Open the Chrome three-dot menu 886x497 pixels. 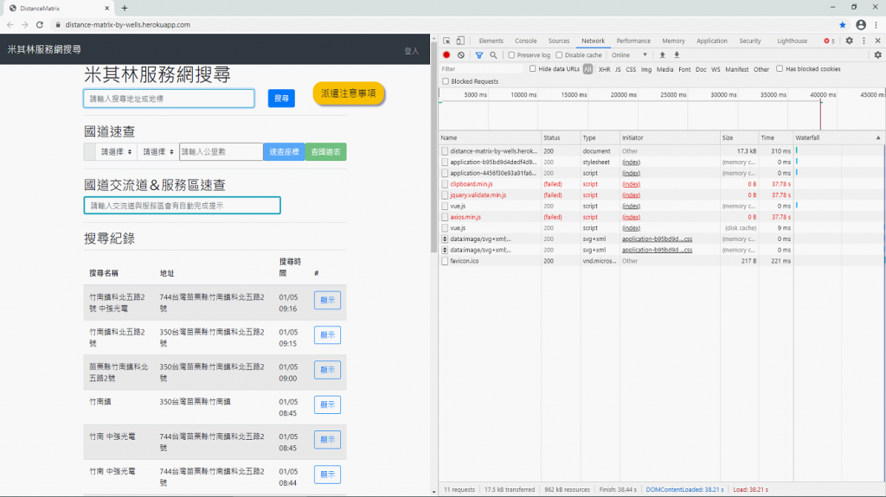pyautogui.click(x=876, y=25)
